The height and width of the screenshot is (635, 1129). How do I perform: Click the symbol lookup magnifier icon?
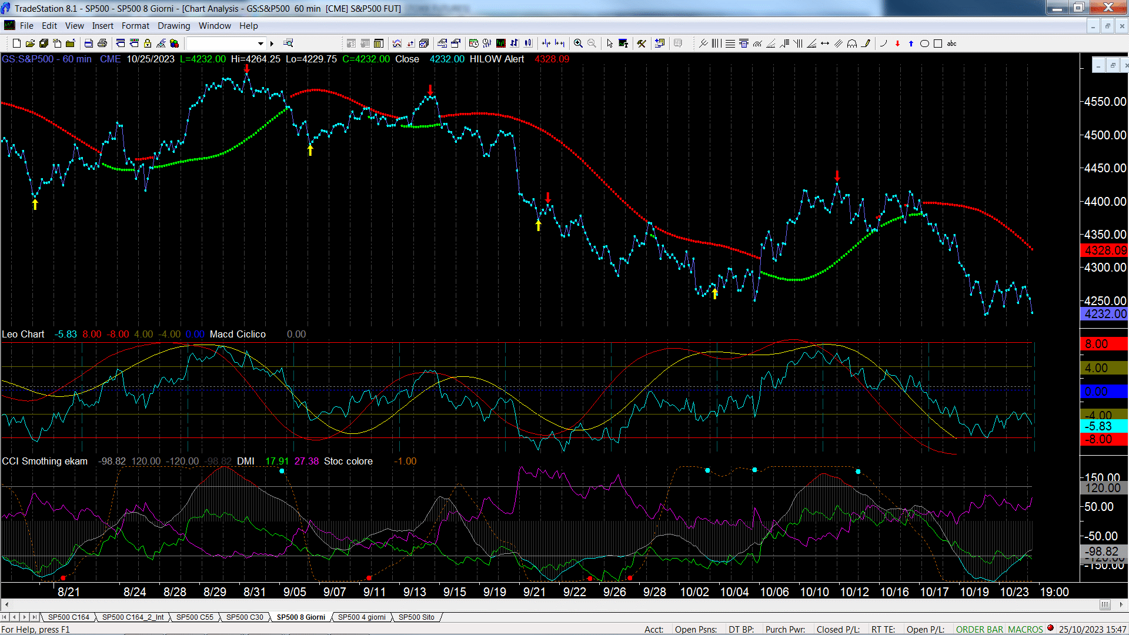point(288,43)
